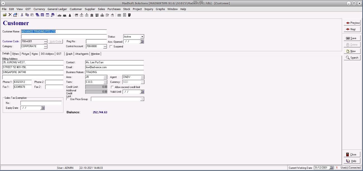This screenshot has height=171, width=363.
Task: Click the single person user icon
Action: pyautogui.click(x=70, y=15)
